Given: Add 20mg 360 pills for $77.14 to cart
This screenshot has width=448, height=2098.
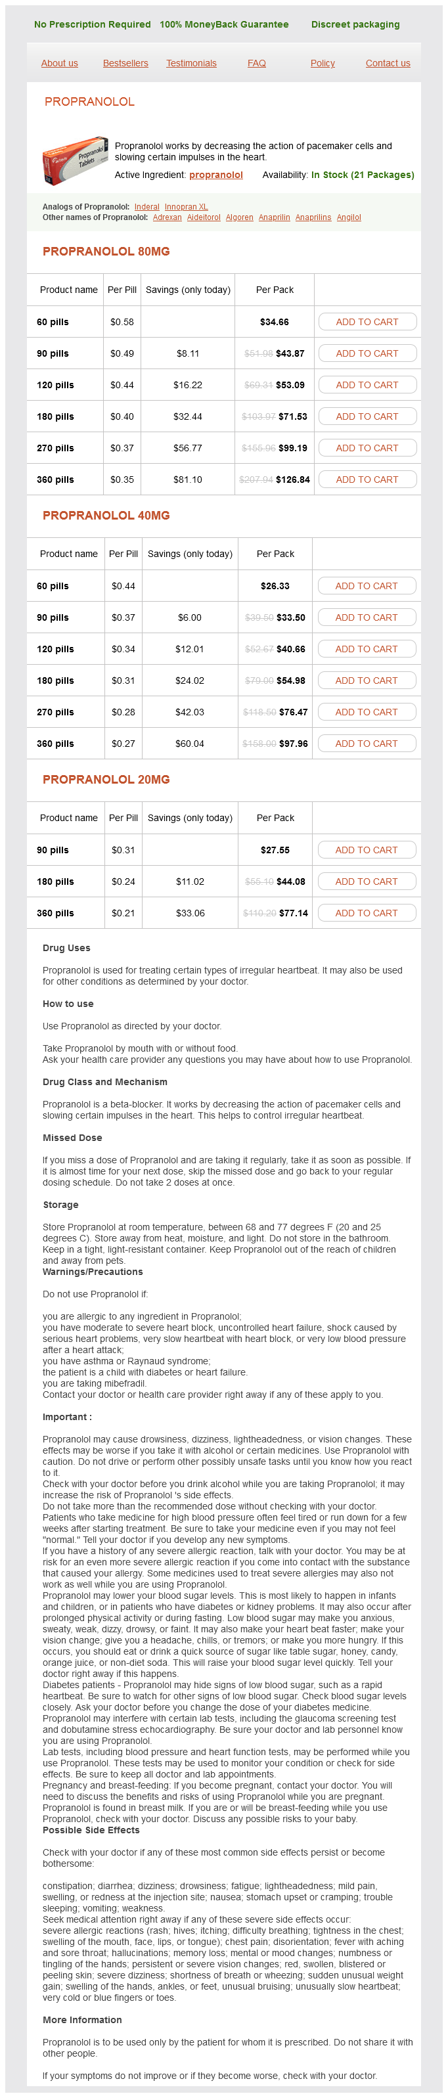Looking at the screenshot, I should coord(367,913).
